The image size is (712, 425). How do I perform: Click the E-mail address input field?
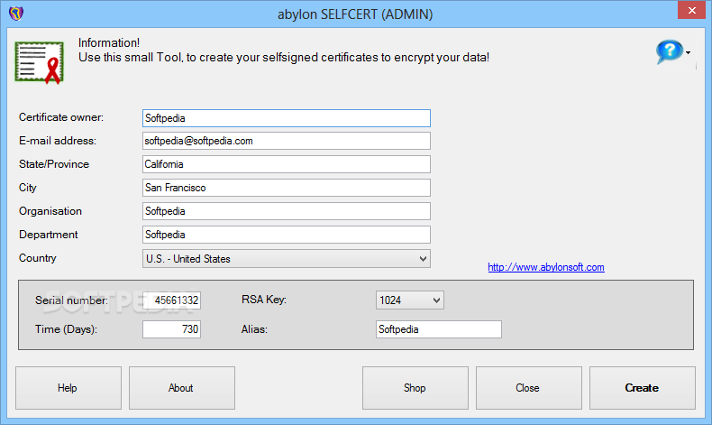click(286, 141)
